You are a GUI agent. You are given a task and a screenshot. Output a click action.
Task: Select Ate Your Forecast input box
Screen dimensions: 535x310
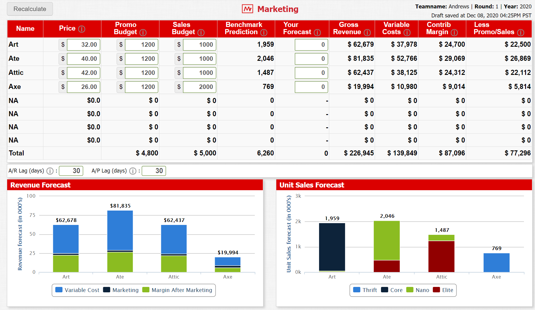pyautogui.click(x=311, y=59)
